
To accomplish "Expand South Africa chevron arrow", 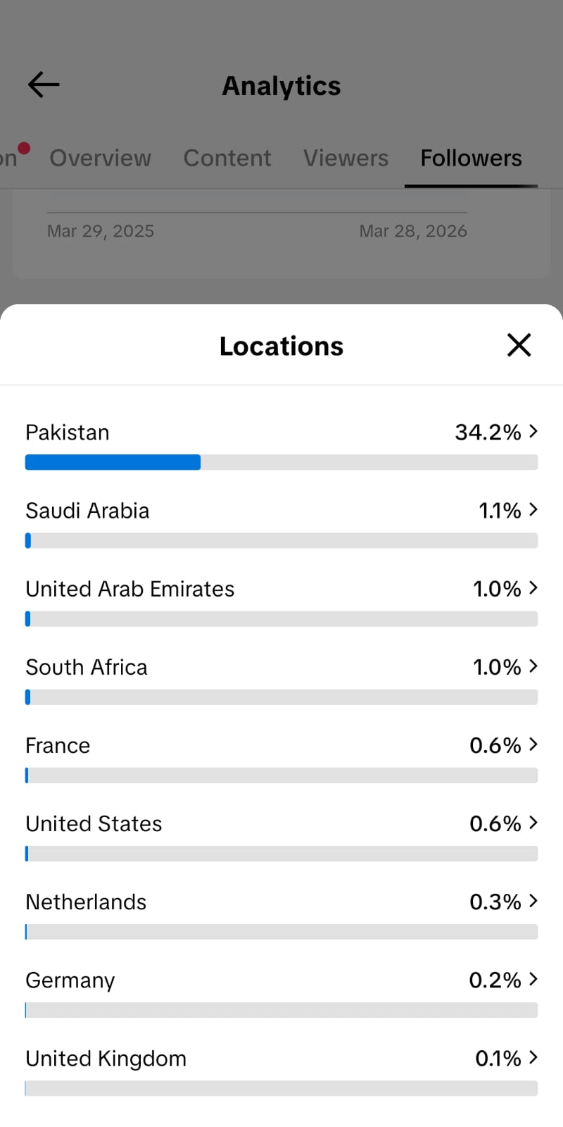I will (533, 666).
